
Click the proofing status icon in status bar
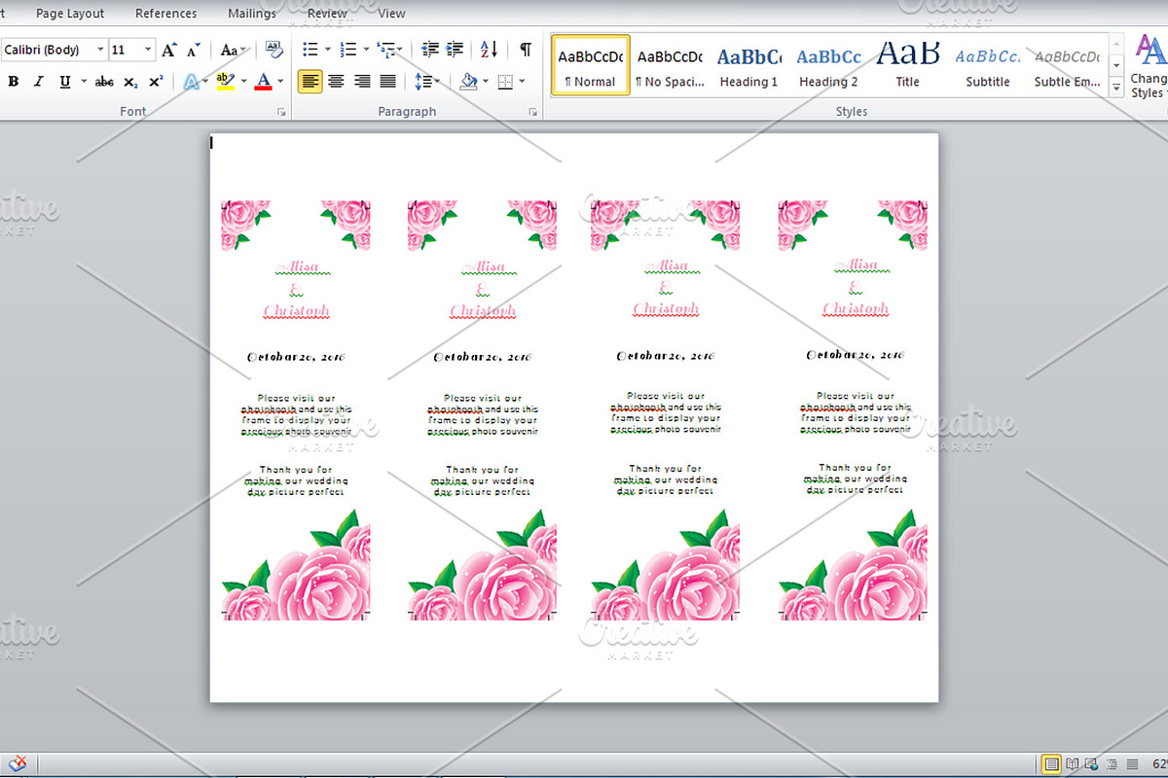coord(18,763)
